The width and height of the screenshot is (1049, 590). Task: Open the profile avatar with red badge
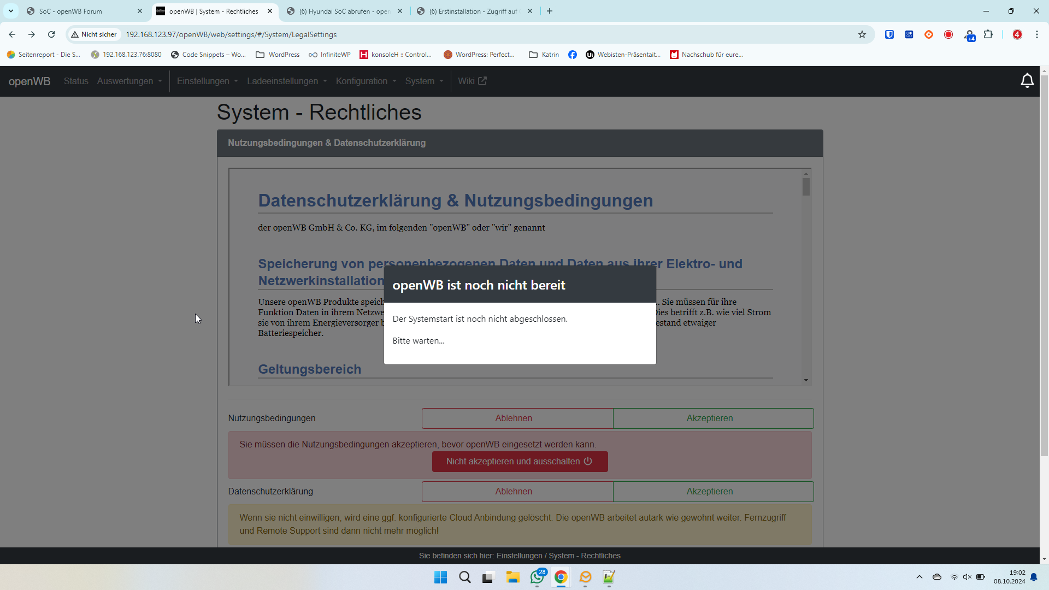[1017, 34]
